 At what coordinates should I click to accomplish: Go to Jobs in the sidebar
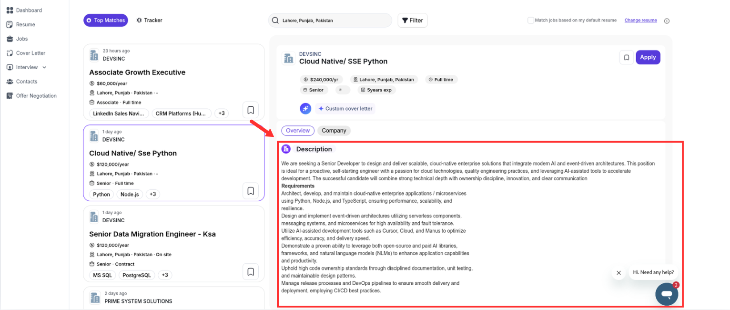17,39
